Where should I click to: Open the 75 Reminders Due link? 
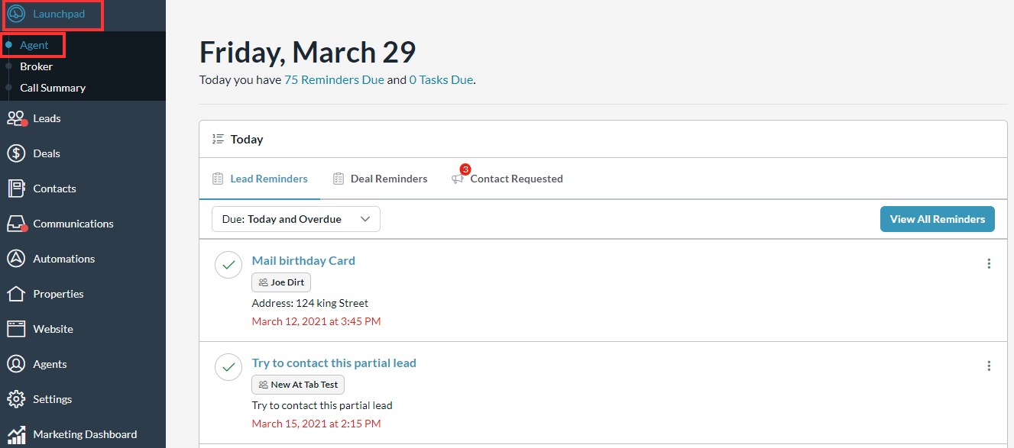(x=334, y=79)
